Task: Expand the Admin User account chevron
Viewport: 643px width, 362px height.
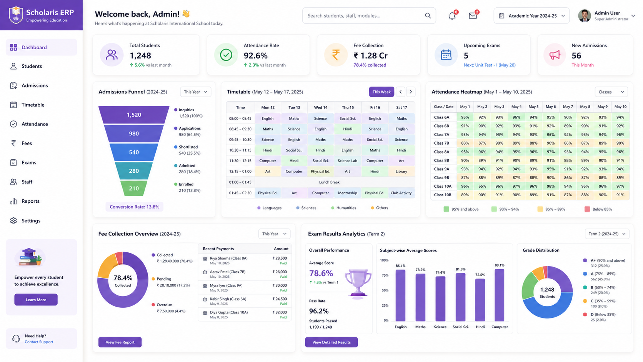Action: pos(633,16)
